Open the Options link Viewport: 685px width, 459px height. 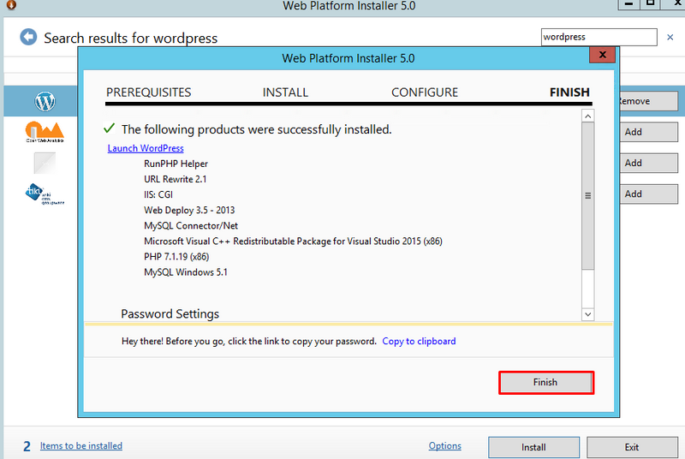pyautogui.click(x=444, y=446)
